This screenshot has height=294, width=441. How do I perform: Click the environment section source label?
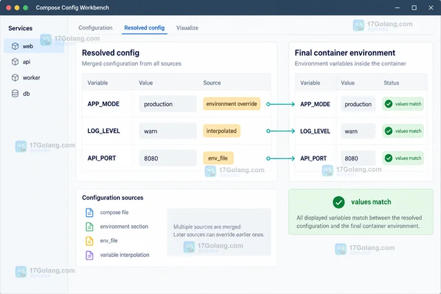(124, 227)
